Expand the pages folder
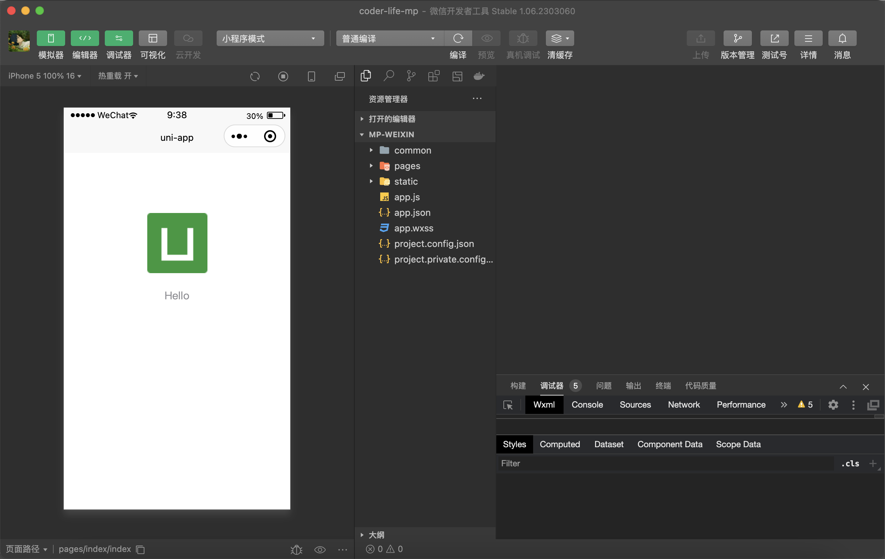 click(x=425, y=166)
